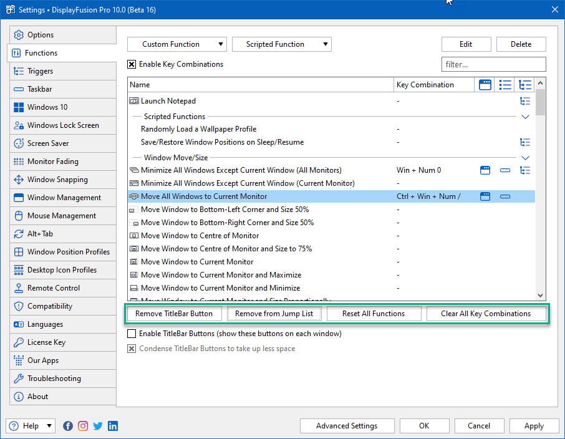The width and height of the screenshot is (565, 439).
Task: Open the Instagram link icon
Action: [x=83, y=426]
